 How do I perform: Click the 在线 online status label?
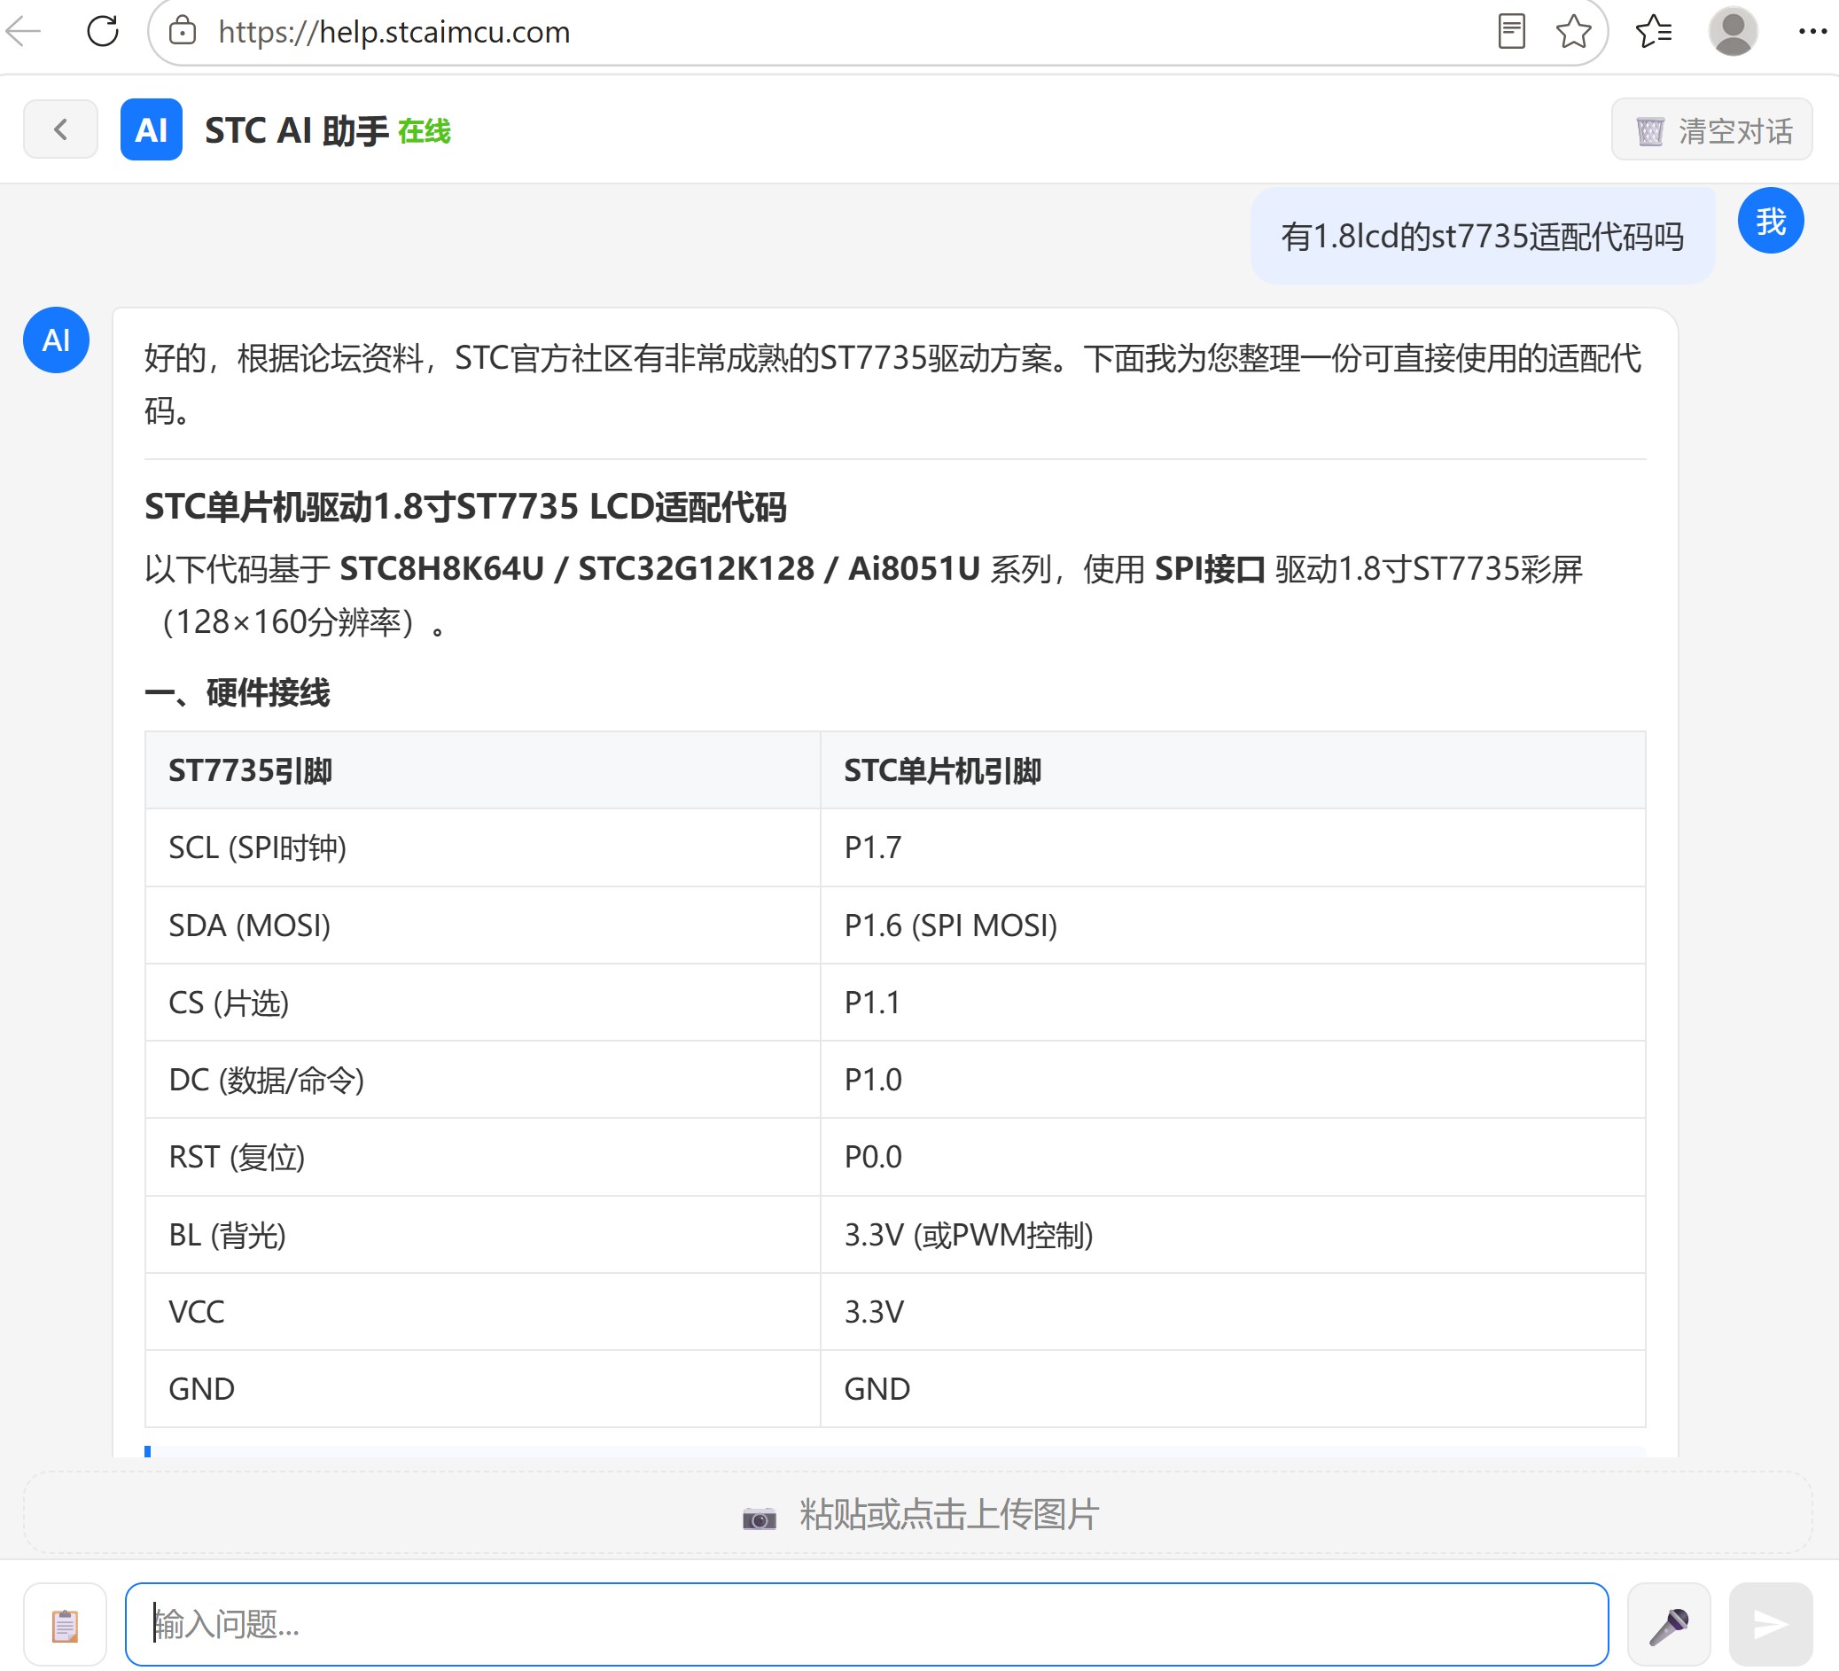(x=425, y=131)
